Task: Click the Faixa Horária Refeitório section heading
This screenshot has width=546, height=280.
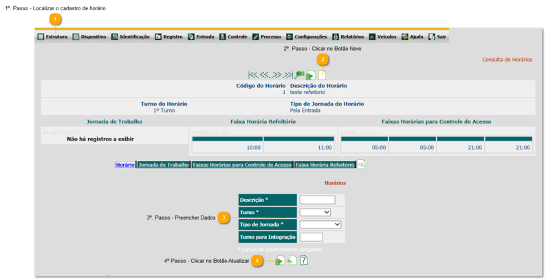Action: tap(263, 121)
